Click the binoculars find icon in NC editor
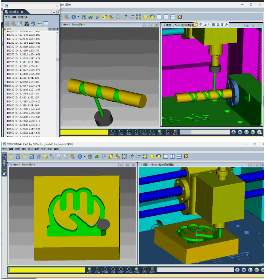The height and width of the screenshot is (280, 265). point(26,24)
